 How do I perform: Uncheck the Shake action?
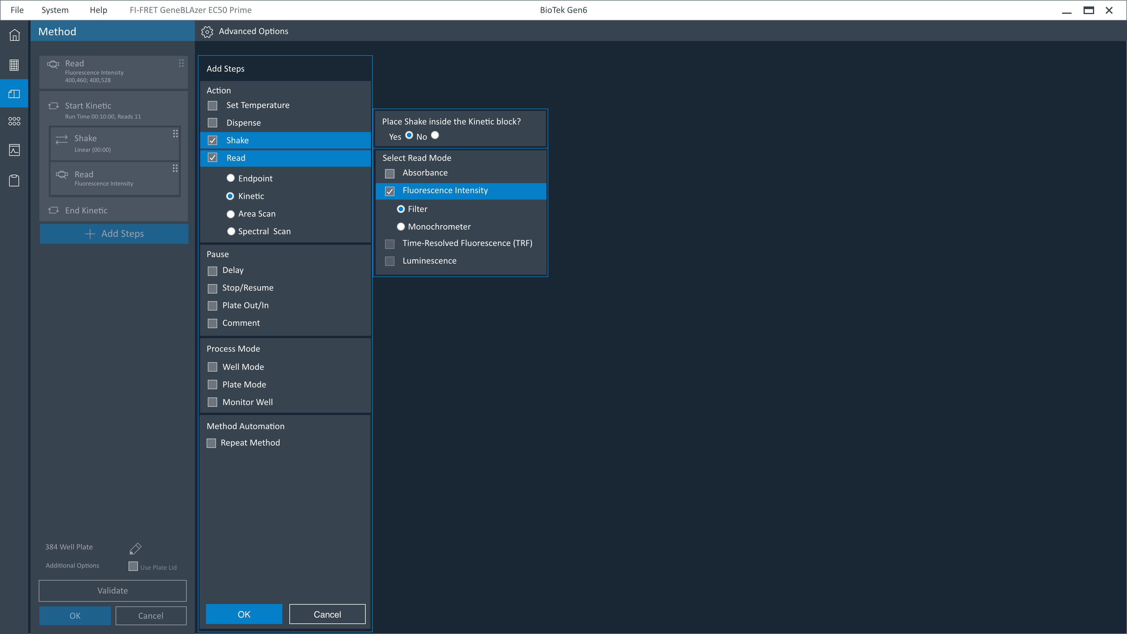[x=212, y=141]
